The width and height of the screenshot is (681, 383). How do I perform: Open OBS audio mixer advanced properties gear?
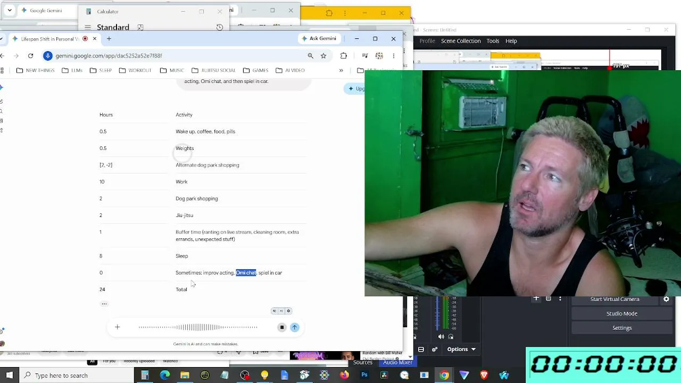(x=435, y=349)
